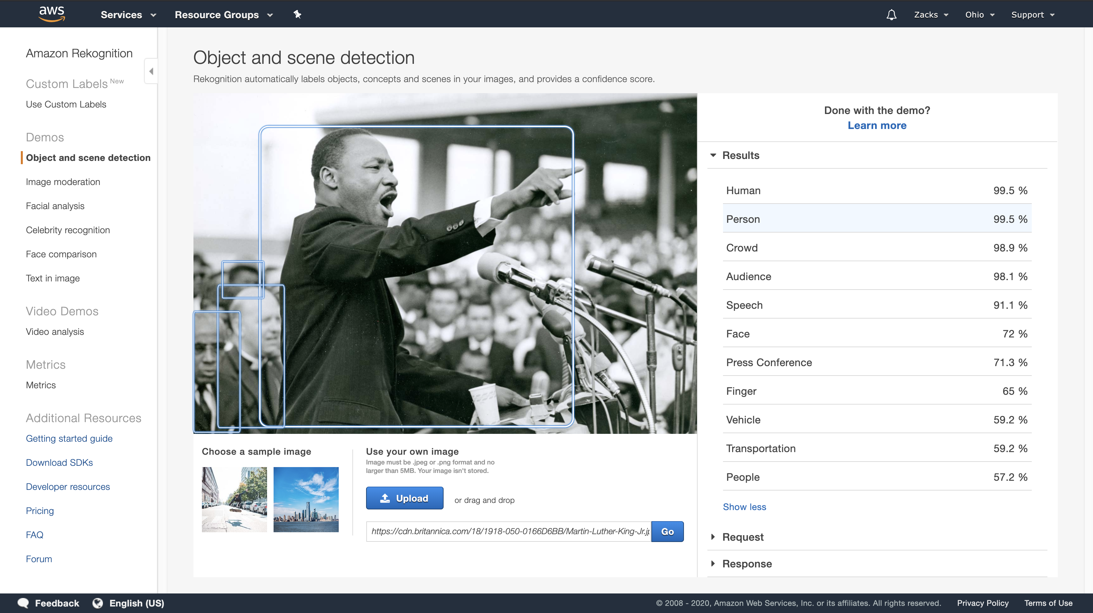Collapse the sidebar with arrow handle
The image size is (1093, 613).
pos(151,71)
